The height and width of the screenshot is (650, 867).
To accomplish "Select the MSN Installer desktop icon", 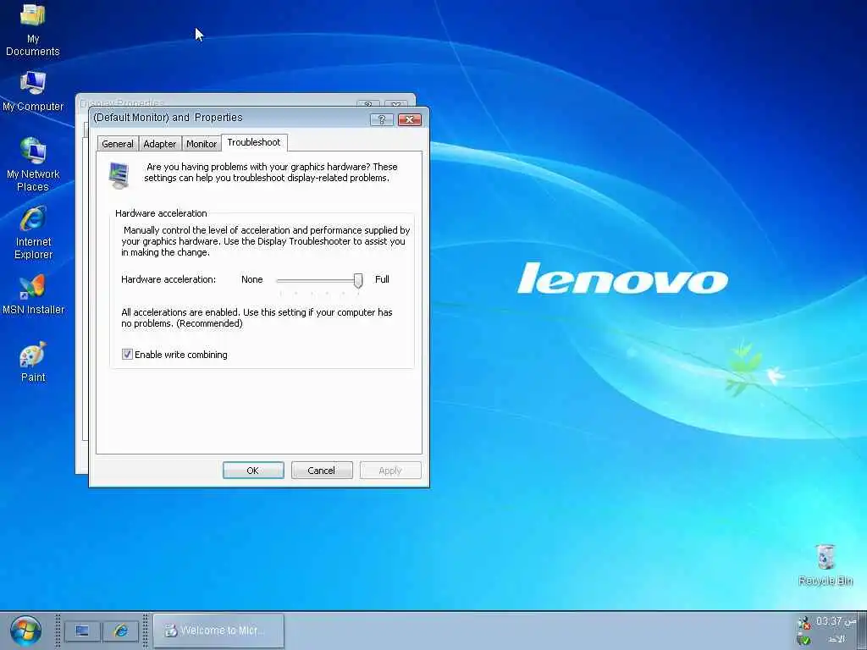I will (33, 295).
